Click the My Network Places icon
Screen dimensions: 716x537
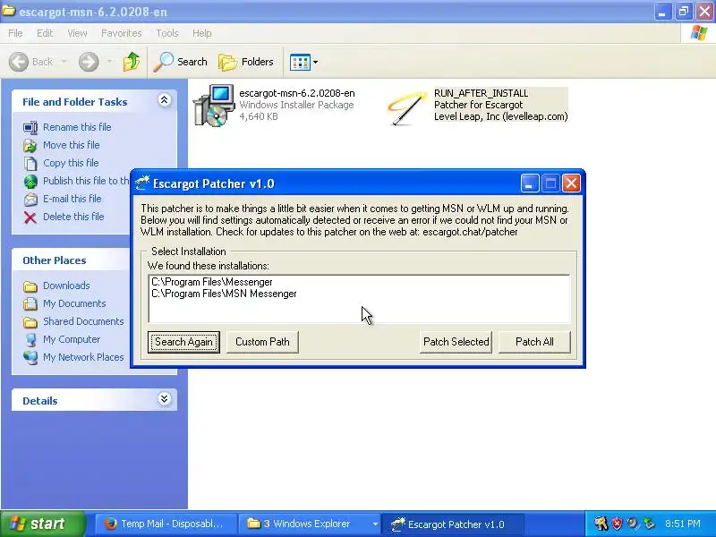coord(30,357)
